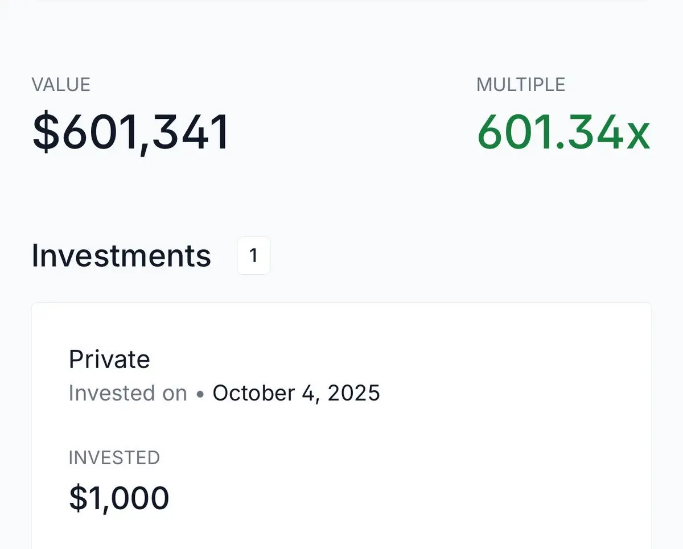Click the investments count badge showing 1
683x549 pixels.
pos(254,255)
